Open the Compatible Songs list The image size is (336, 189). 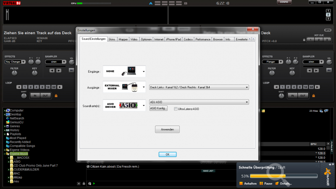click(x=22, y=146)
